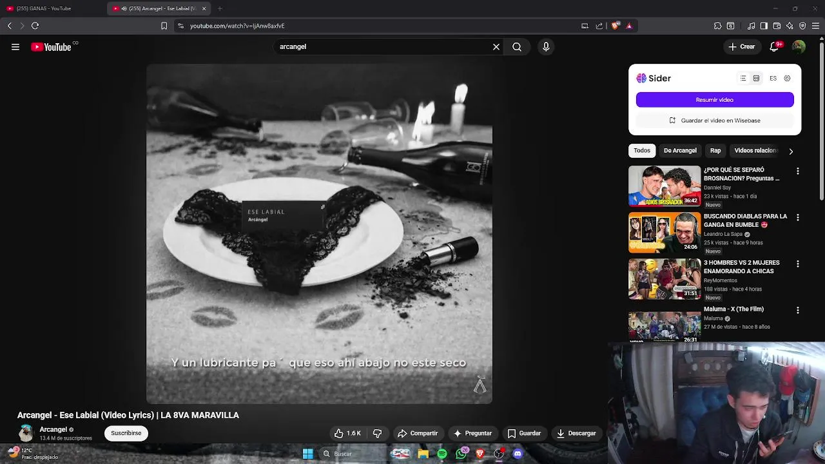
Task: Open 'BUSCANDO DIABLAS PARA LA GANGA' video title
Action: tap(745, 220)
